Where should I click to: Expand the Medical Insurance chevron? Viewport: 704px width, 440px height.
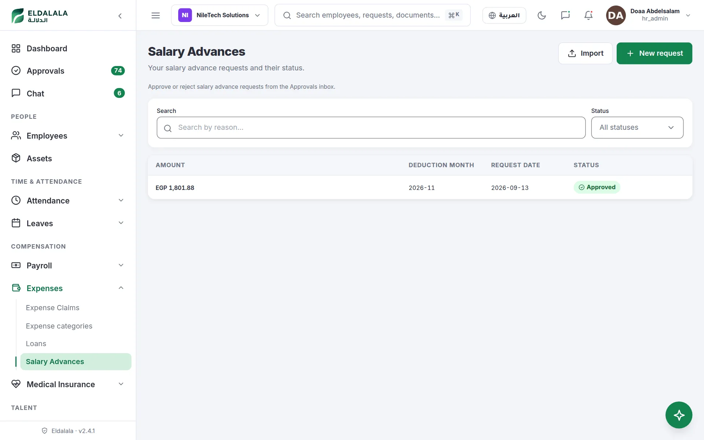coord(121,384)
